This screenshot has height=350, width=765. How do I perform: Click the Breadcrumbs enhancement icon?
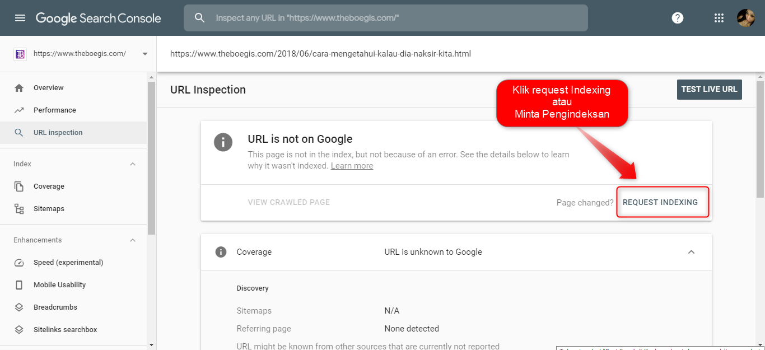18,307
